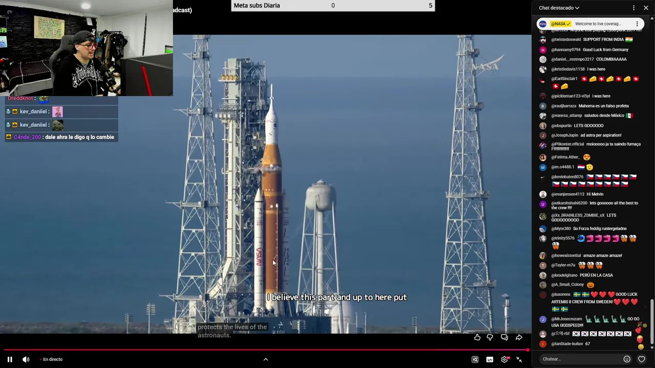
Task: Click the chat scrollbar up arrow
Action: pyautogui.click(x=652, y=18)
